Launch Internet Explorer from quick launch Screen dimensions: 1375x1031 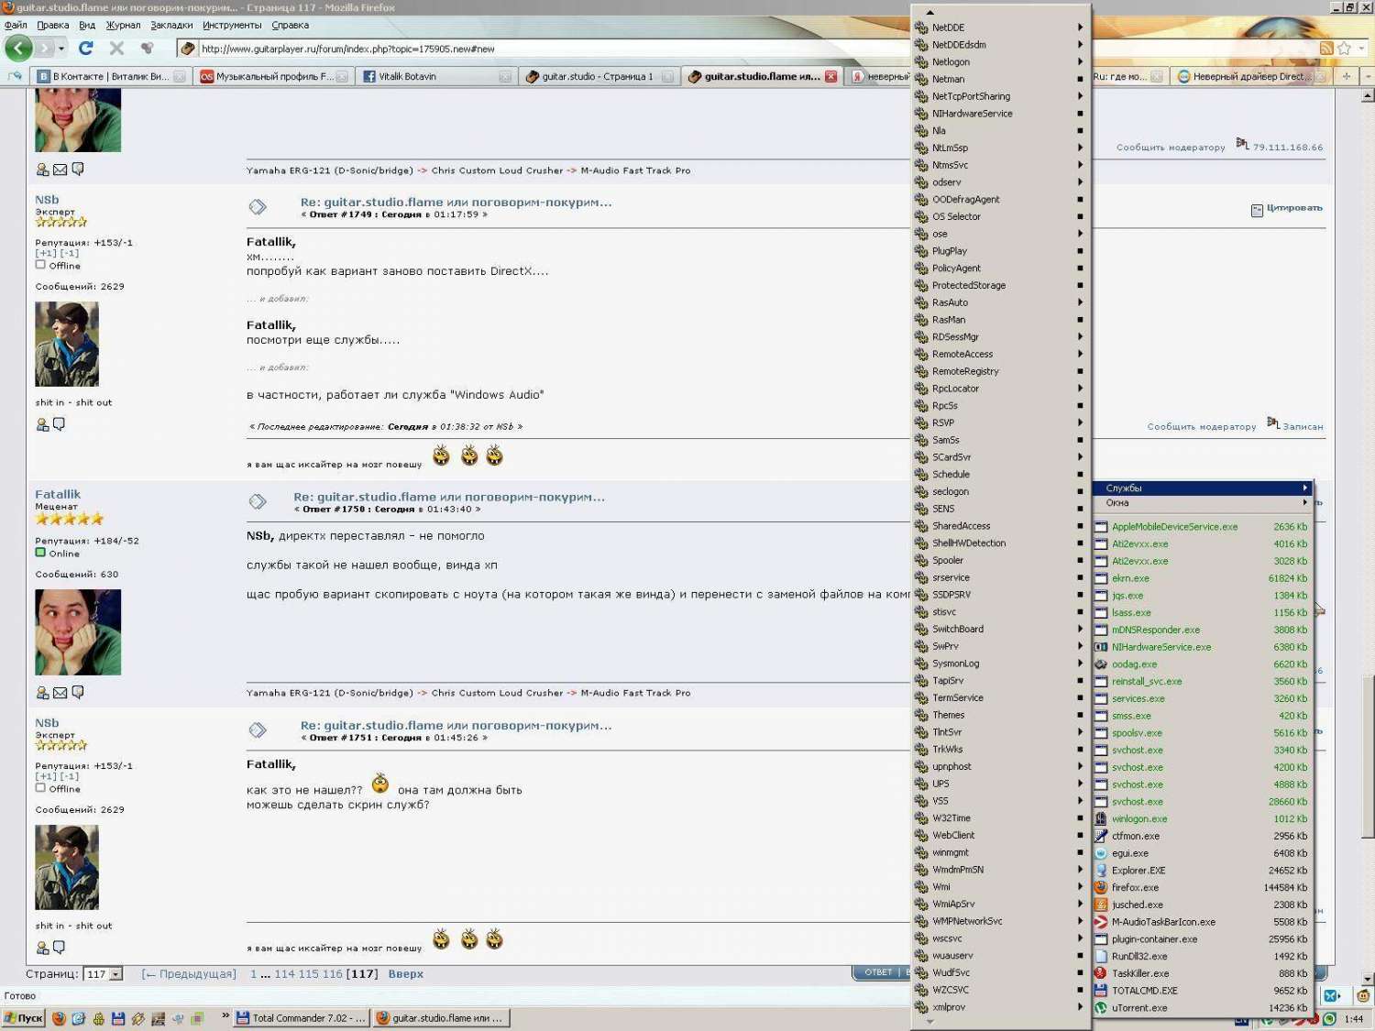tap(79, 1018)
